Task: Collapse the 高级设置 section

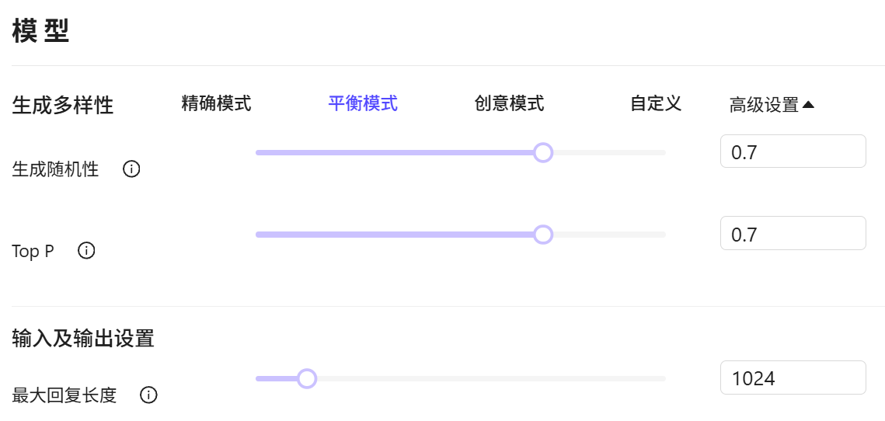Action: [x=772, y=105]
